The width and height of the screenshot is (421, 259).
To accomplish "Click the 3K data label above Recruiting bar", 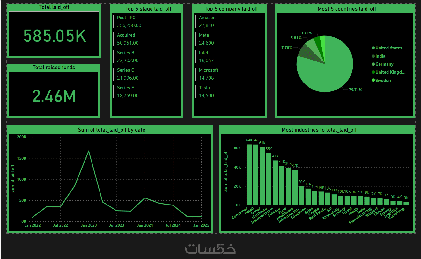I will click(x=406, y=198).
